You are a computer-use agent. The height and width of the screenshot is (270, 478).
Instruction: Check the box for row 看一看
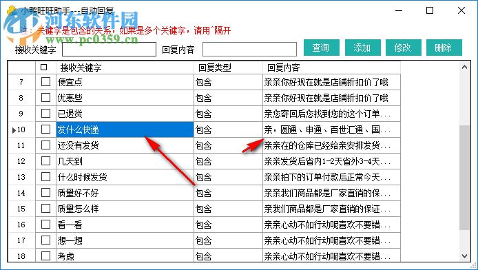[45, 225]
